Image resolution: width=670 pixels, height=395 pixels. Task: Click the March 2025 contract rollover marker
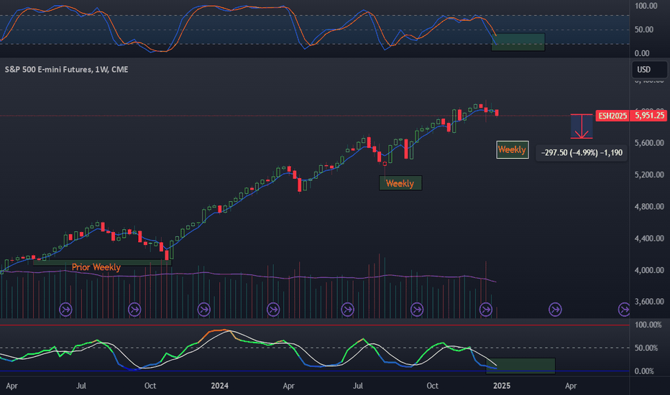click(555, 309)
